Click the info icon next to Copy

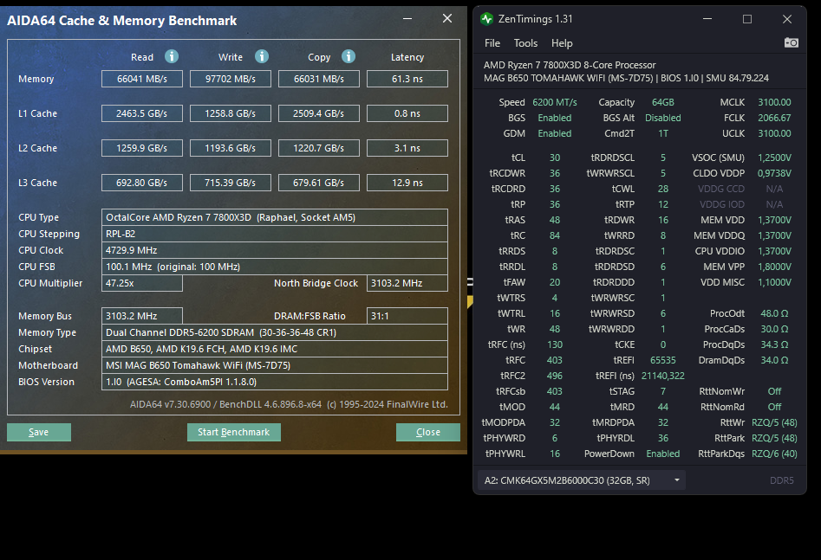point(348,57)
